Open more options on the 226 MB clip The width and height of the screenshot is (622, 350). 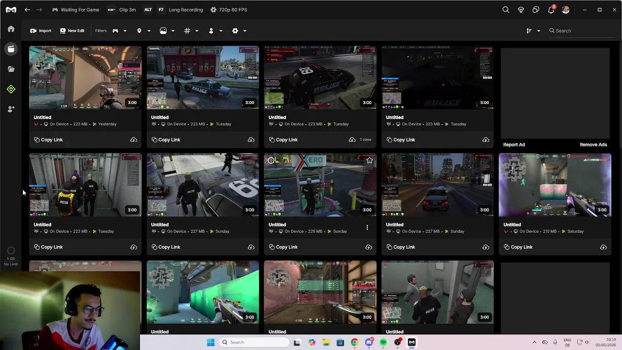click(367, 227)
